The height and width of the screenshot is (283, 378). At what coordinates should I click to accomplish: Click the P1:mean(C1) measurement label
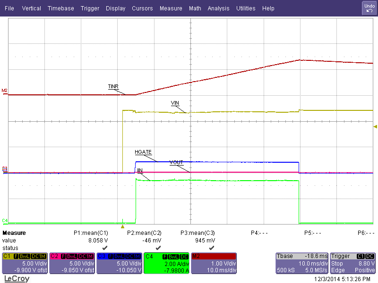pos(90,233)
